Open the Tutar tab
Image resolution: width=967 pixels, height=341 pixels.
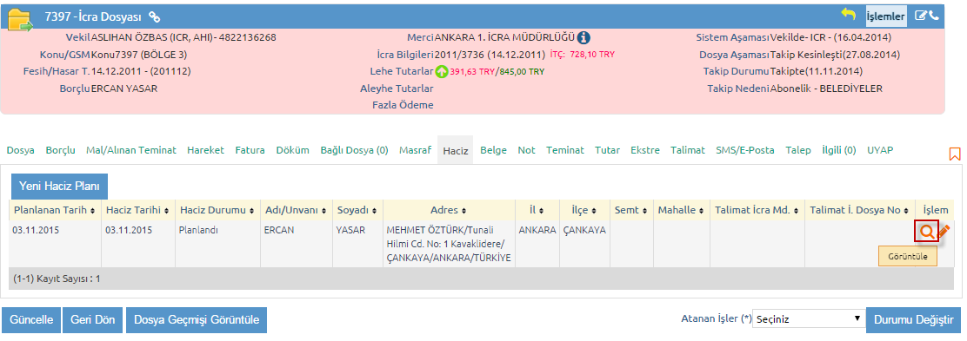click(608, 150)
